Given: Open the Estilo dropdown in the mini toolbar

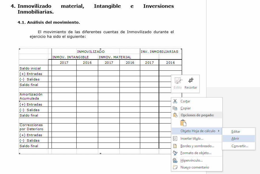Looking at the screenshot, I should (x=178, y=83).
